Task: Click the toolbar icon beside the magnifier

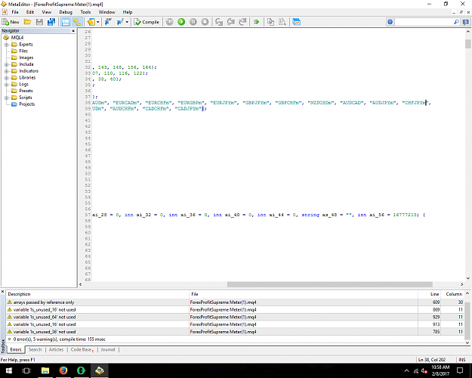Action: [x=466, y=22]
